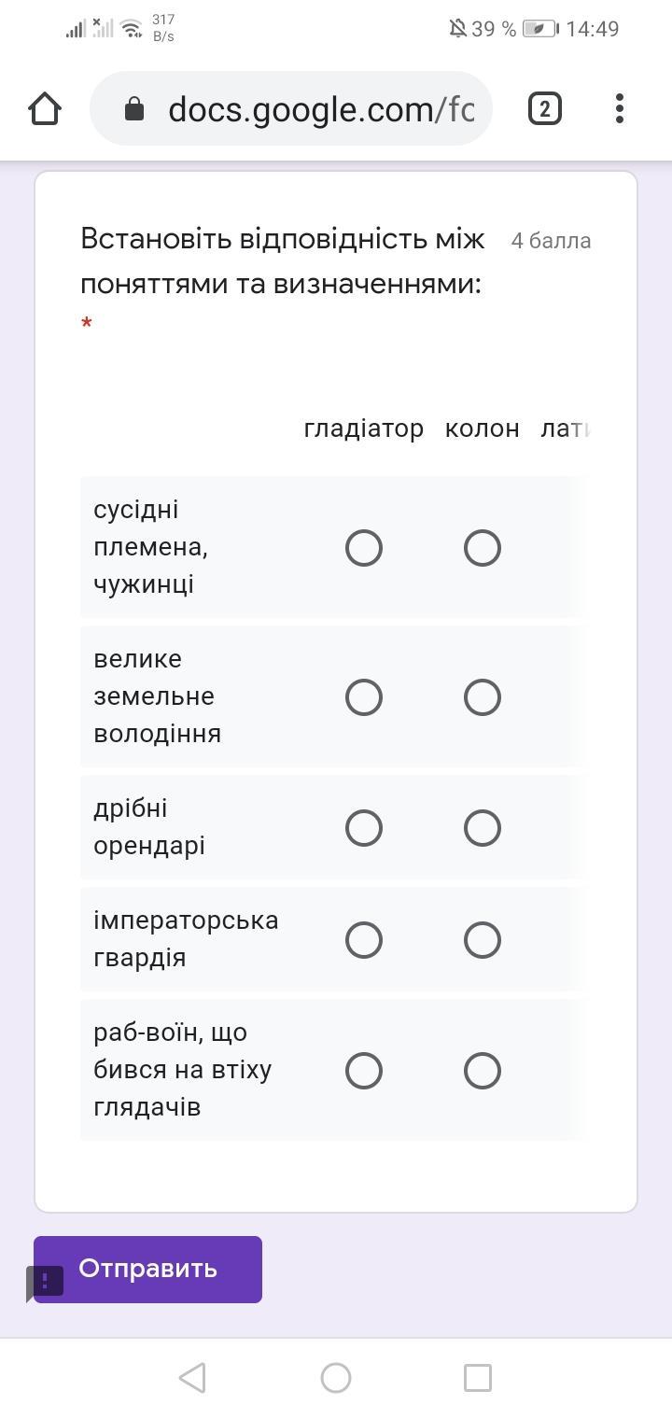This screenshot has width=672, height=1419.
Task: Select гладіатор for сусідні племена, чужинці
Action: coord(364,548)
